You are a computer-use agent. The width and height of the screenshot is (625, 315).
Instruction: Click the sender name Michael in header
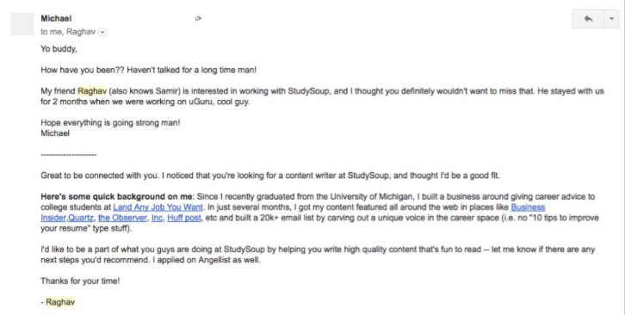tap(56, 18)
